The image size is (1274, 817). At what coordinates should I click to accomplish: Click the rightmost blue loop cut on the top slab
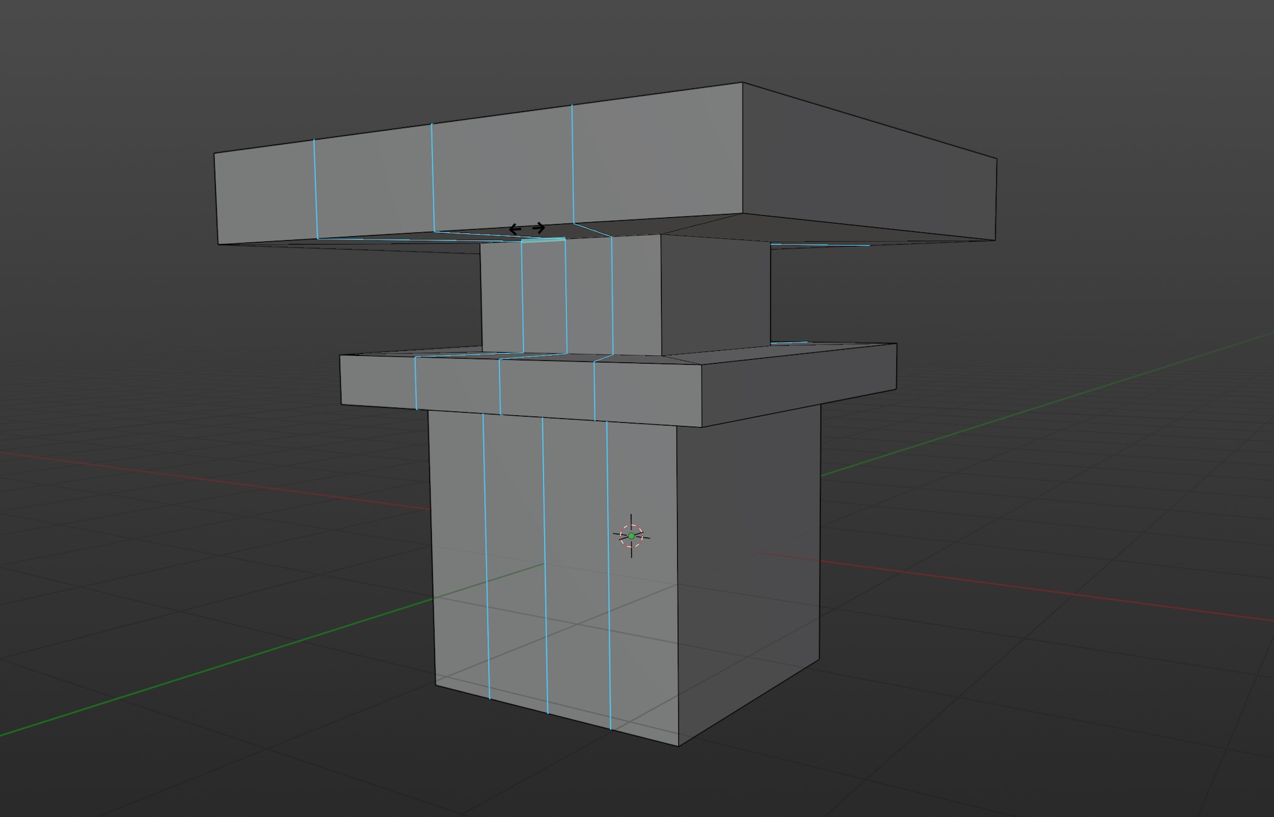(573, 162)
